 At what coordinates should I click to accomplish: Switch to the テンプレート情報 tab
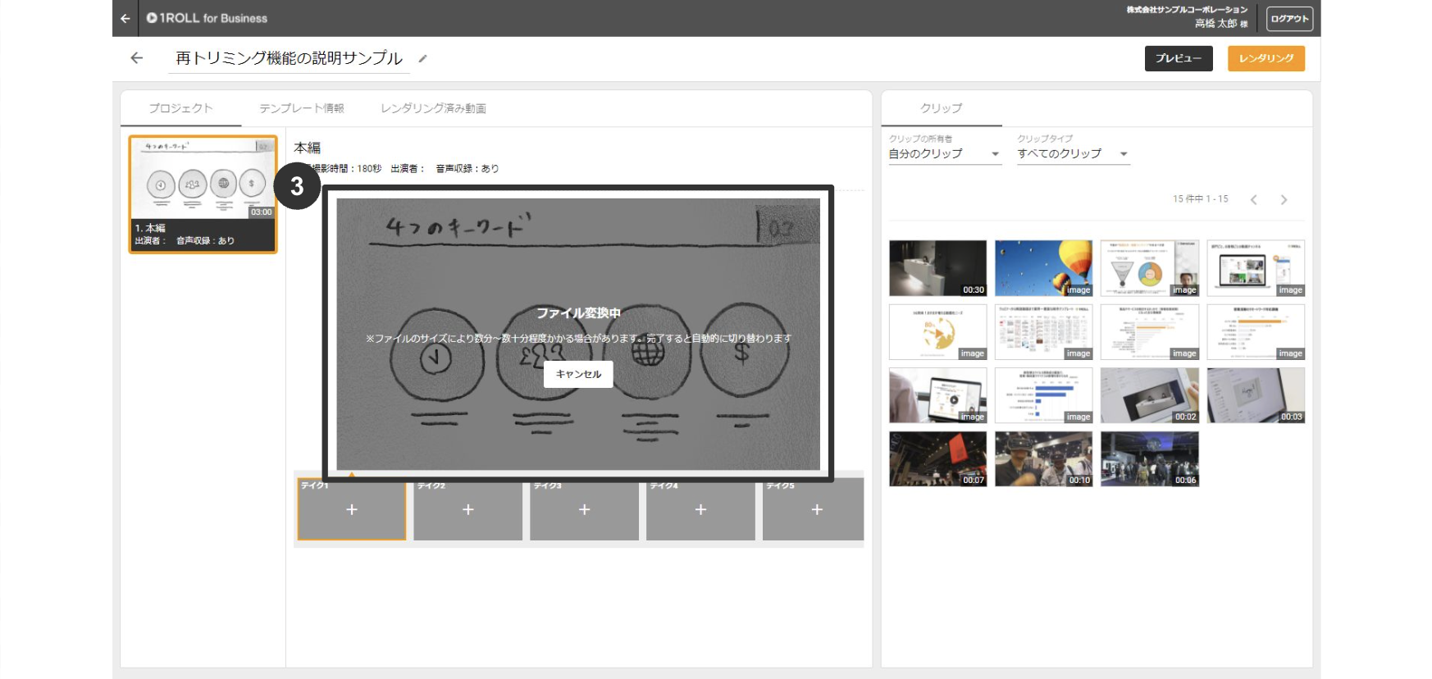pyautogui.click(x=302, y=108)
